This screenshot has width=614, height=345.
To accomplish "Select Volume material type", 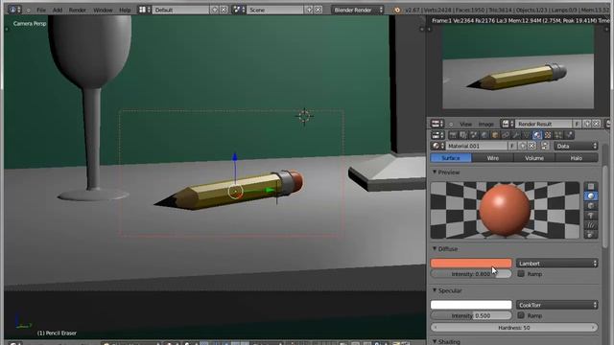I will (x=534, y=158).
